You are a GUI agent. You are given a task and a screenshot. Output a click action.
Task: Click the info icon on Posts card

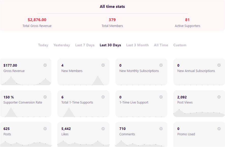point(45,129)
